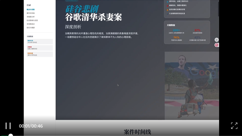Click the 42% statistic value
The width and height of the screenshot is (242, 136).
point(197,37)
